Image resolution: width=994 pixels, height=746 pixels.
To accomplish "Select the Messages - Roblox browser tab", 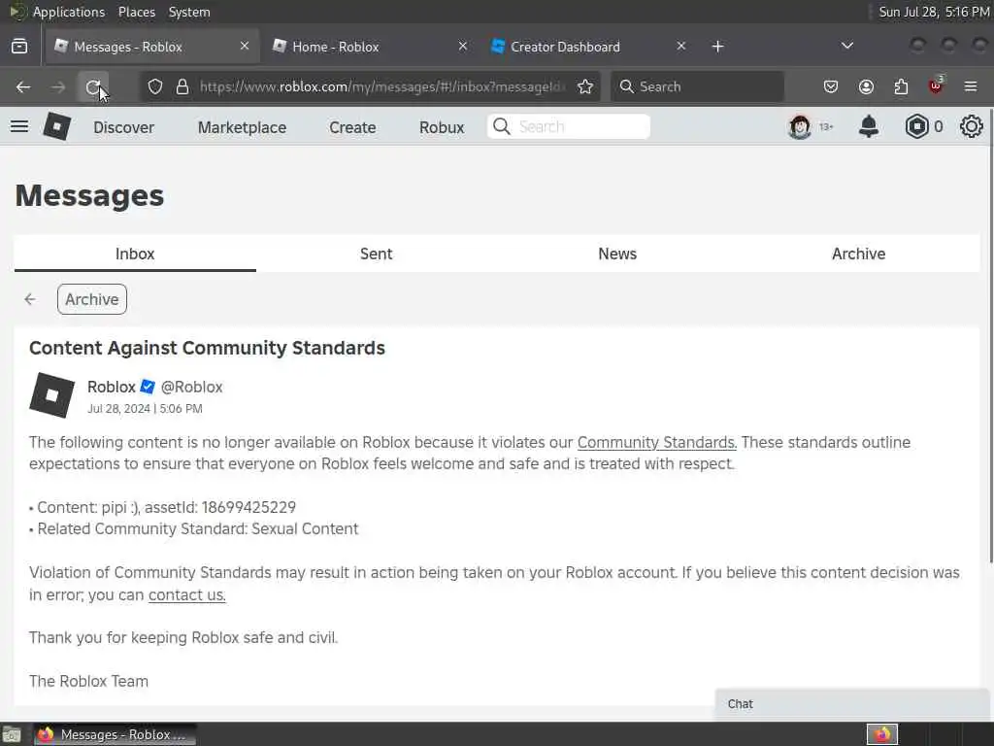I will point(152,47).
